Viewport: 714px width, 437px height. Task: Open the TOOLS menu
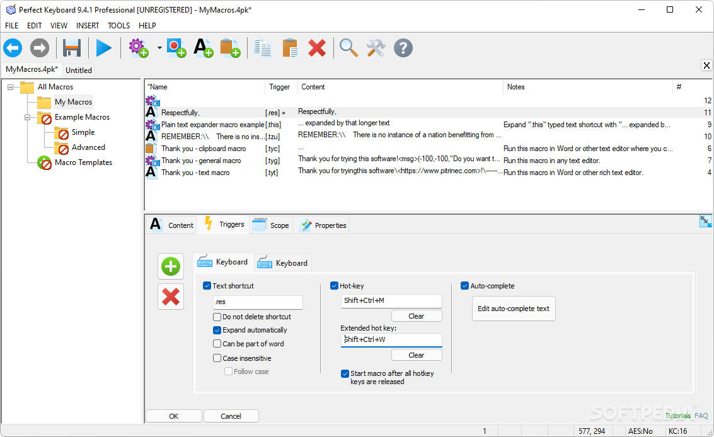click(119, 25)
